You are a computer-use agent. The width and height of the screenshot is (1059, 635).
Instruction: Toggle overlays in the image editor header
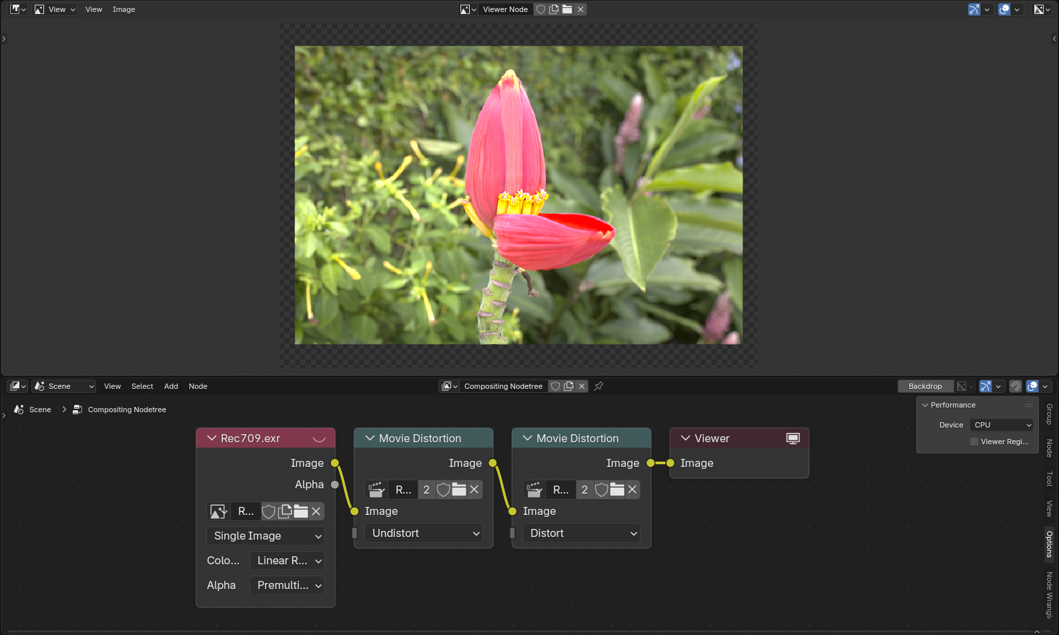1004,9
